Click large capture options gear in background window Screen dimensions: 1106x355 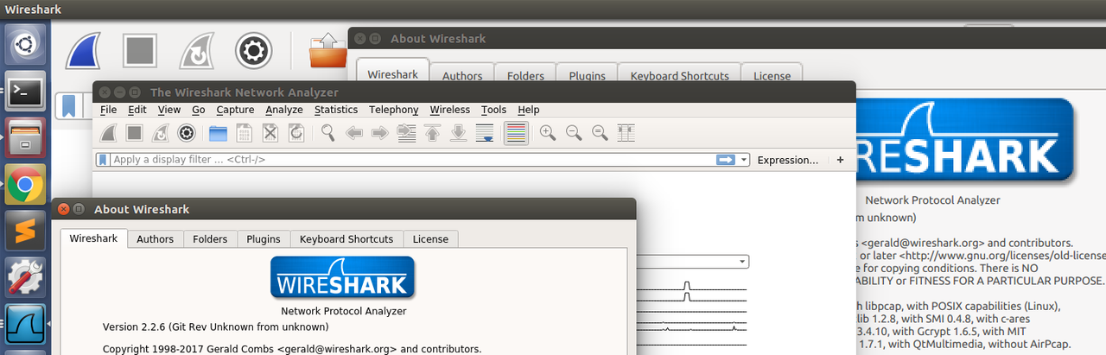coord(253,50)
